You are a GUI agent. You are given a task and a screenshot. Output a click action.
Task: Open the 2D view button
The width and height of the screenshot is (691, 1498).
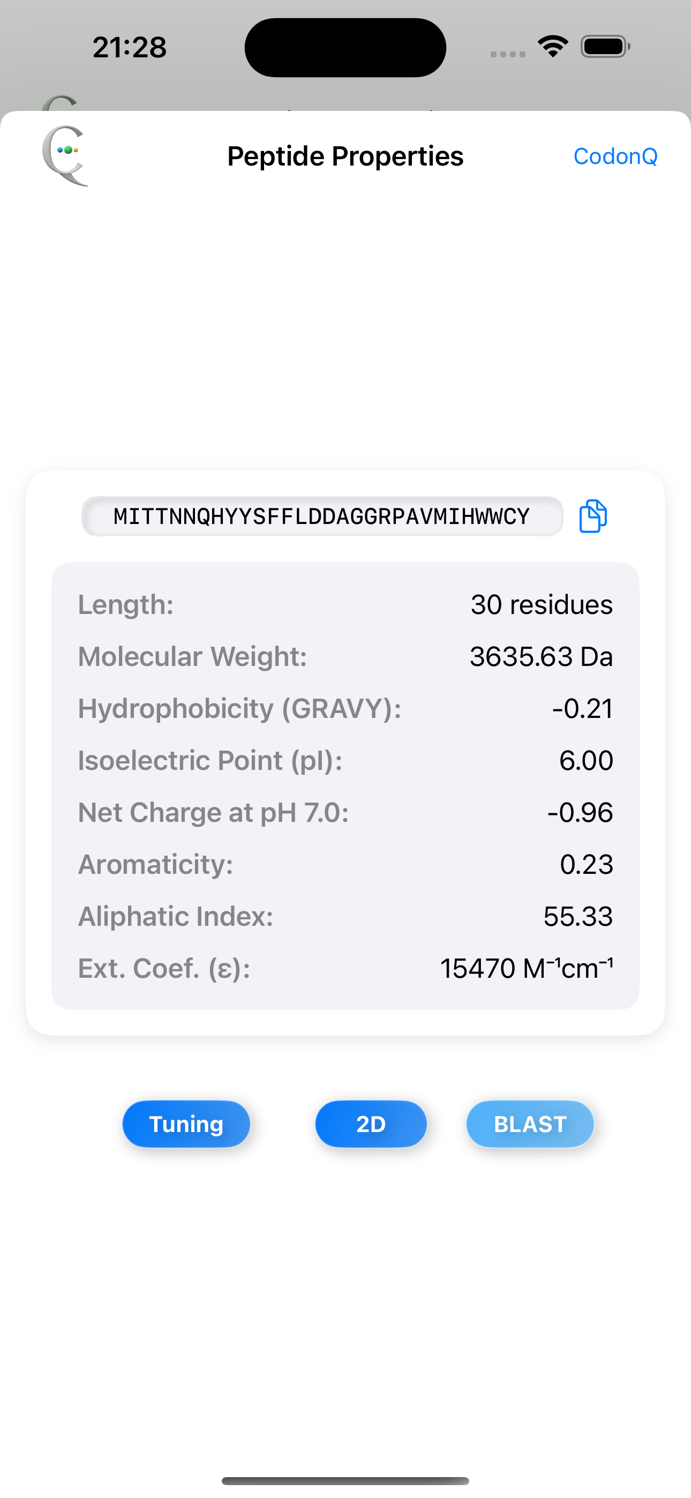(x=371, y=1124)
